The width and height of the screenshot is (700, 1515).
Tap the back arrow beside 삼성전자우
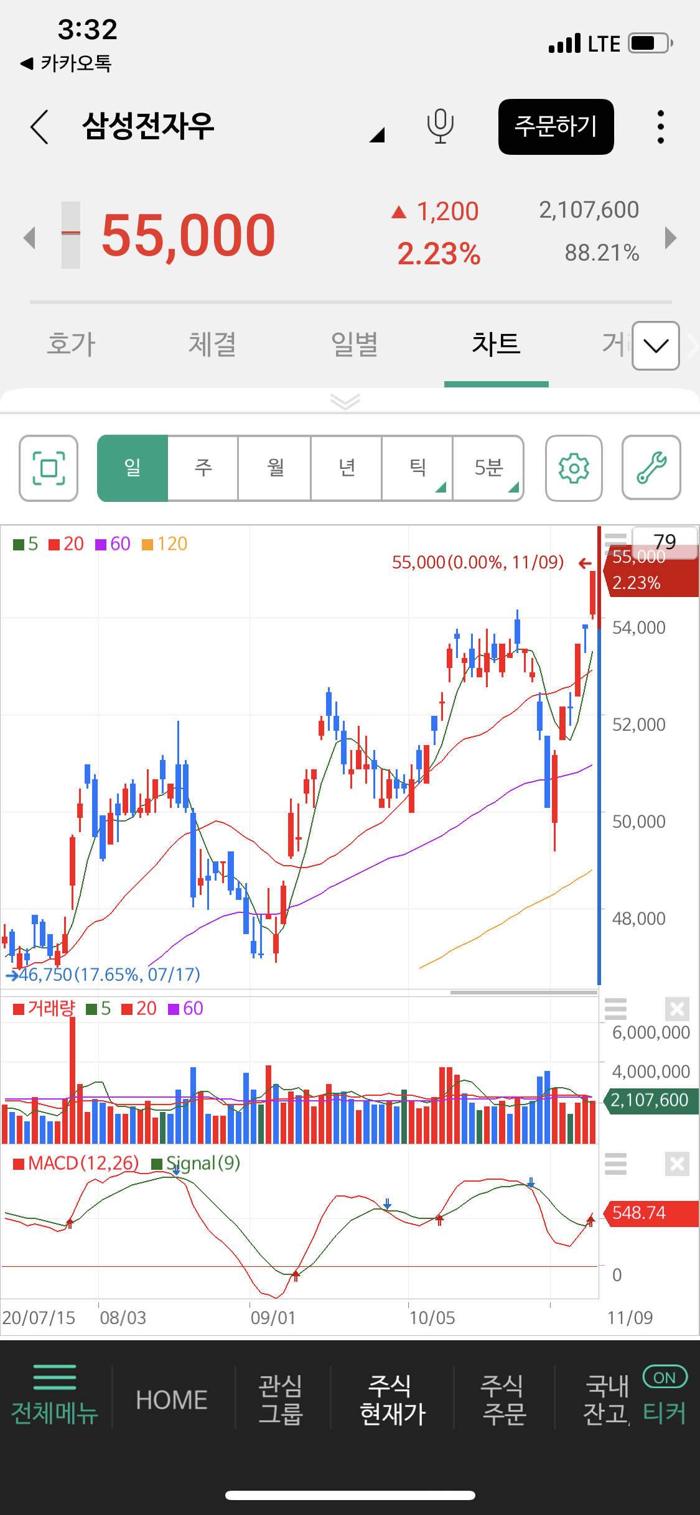coord(39,127)
